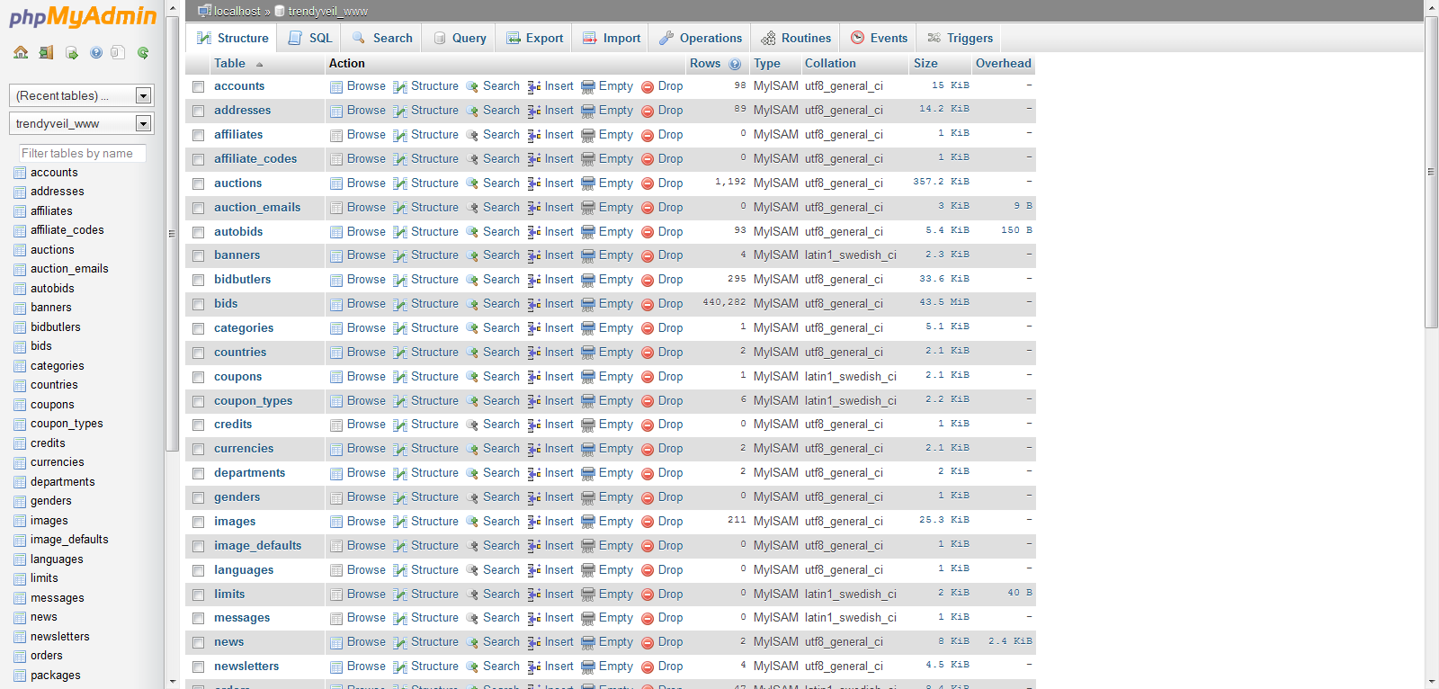Click the localhost breadcrumb link

[237, 11]
